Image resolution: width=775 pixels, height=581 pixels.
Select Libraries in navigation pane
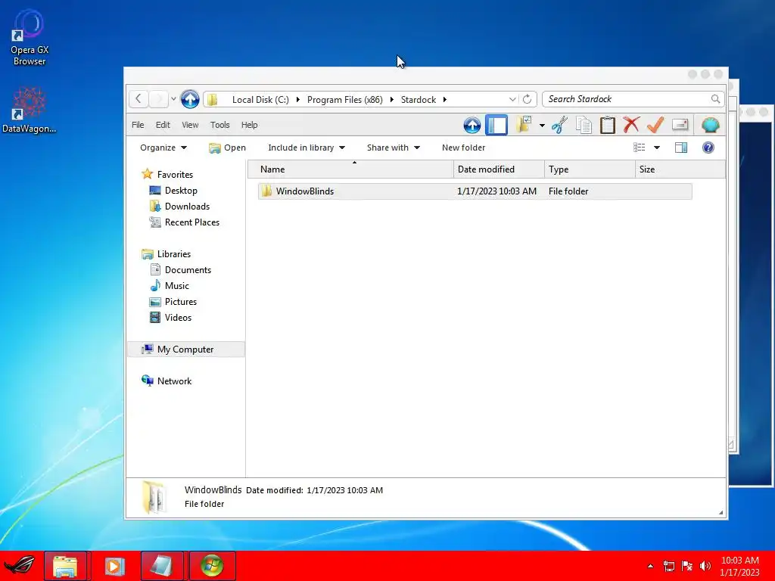click(x=173, y=254)
